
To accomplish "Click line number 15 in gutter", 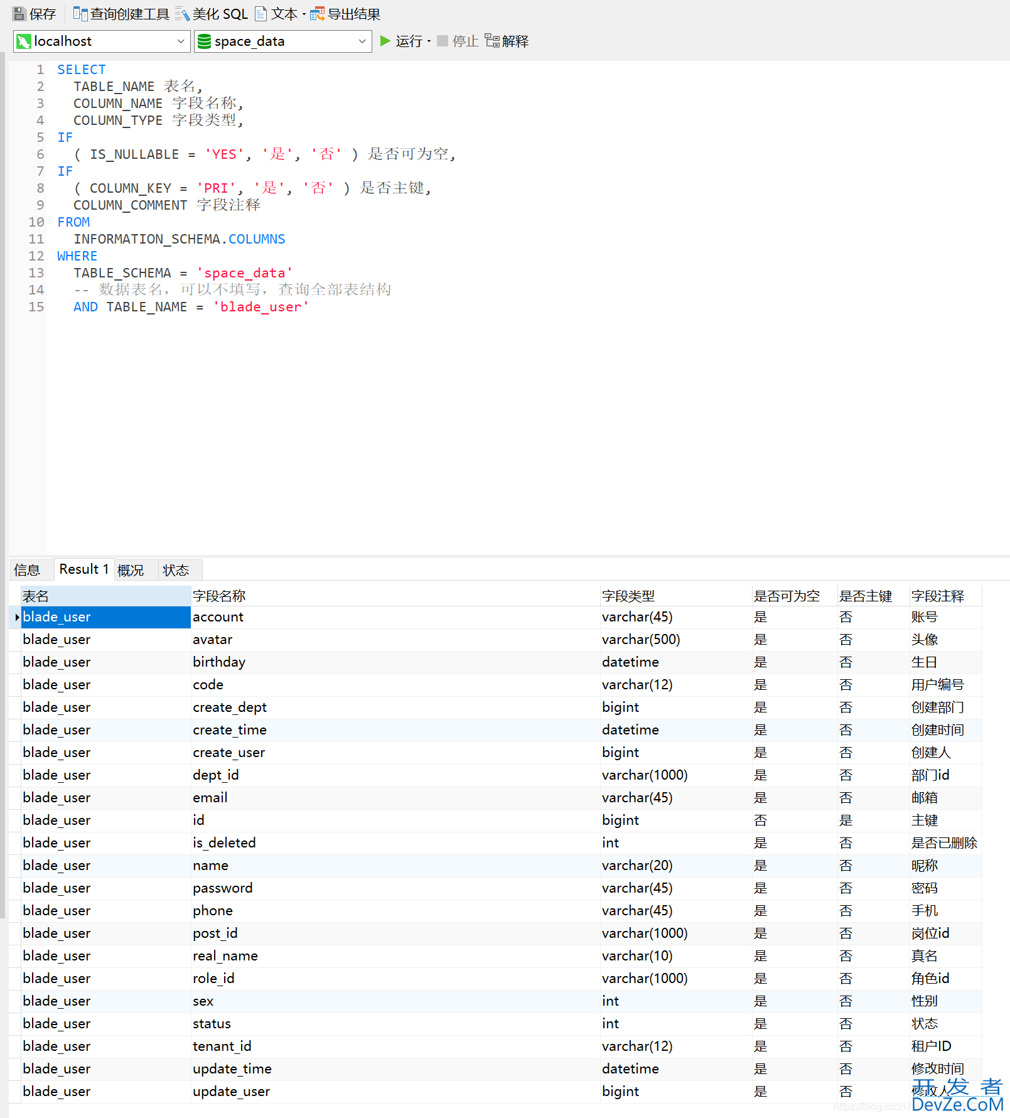I will pos(36,307).
